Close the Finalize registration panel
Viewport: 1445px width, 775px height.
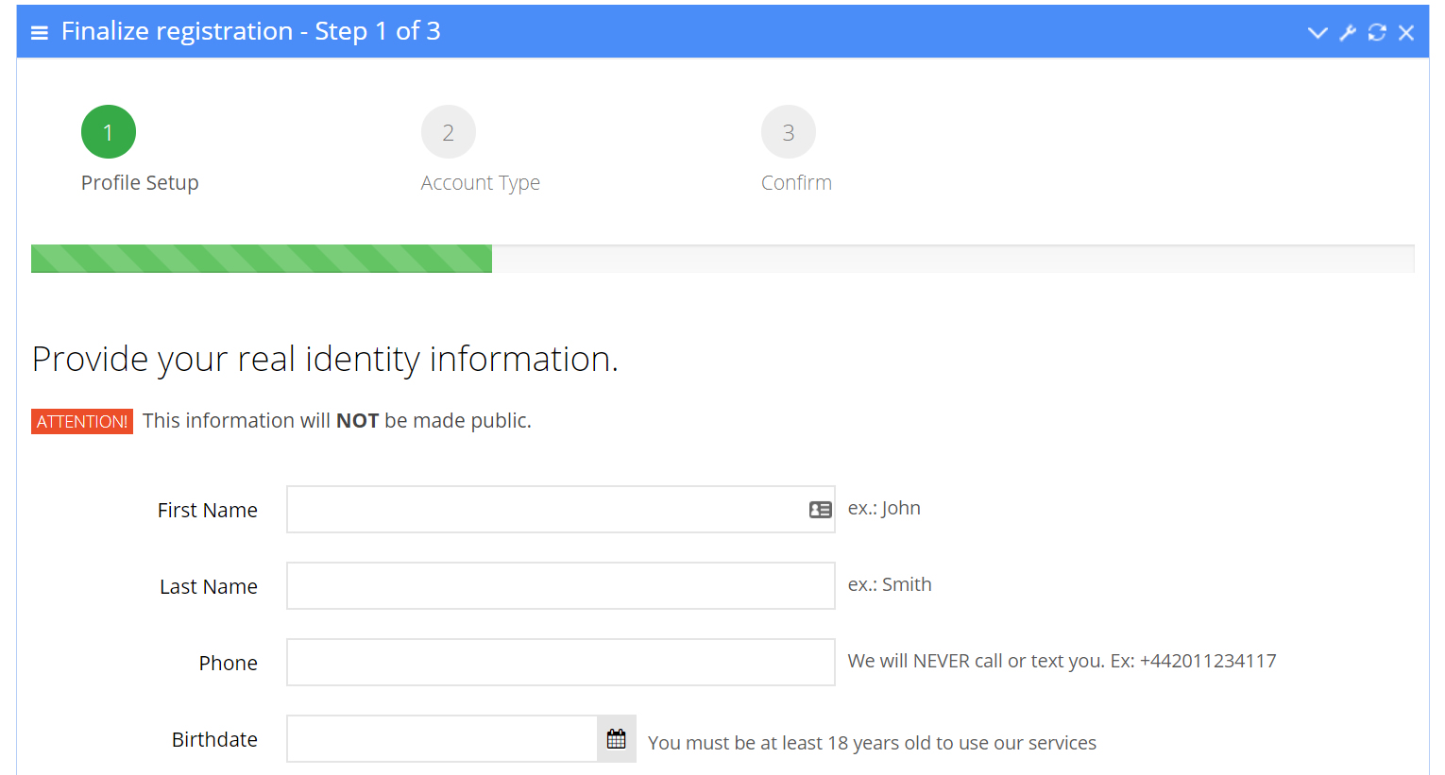(x=1406, y=33)
